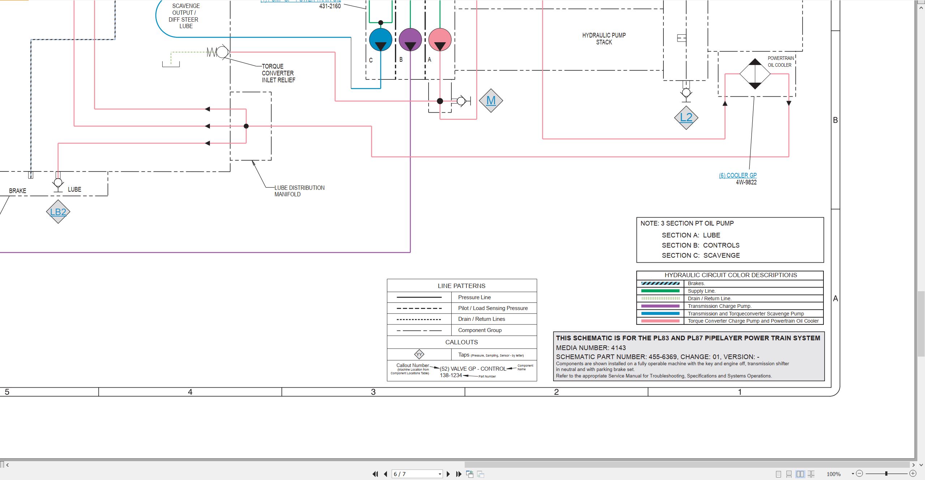Click the zoom out minus button
The image size is (925, 480).
(x=860, y=474)
